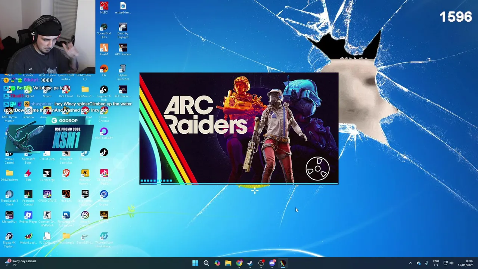Switch the ENG US input language
478x269 pixels.
[436, 263]
